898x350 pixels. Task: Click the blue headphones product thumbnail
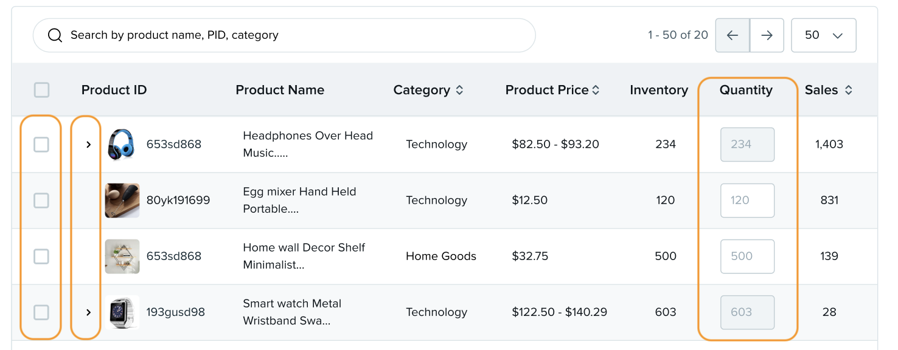pos(122,144)
